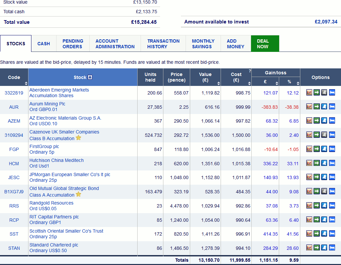Click the grey bell icon for Cazenove UK Smaller Companies

coord(324,135)
